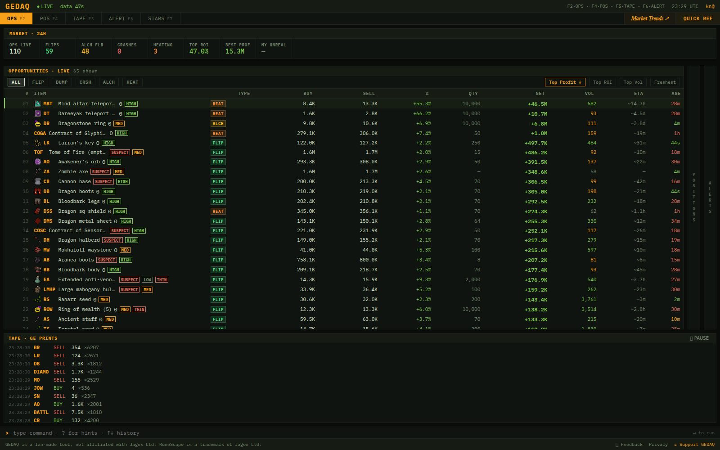Viewport: 720px width, 450px height.
Task: Click the Dareeyak teleport item icon
Action: (38, 113)
